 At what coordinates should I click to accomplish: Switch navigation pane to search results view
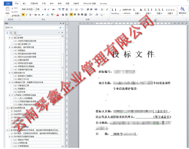coord(15,33)
